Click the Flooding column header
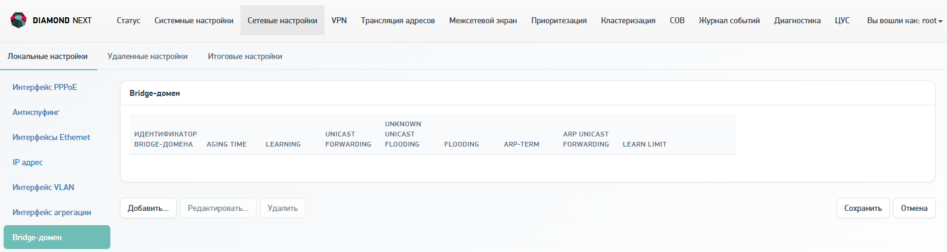 coord(462,144)
